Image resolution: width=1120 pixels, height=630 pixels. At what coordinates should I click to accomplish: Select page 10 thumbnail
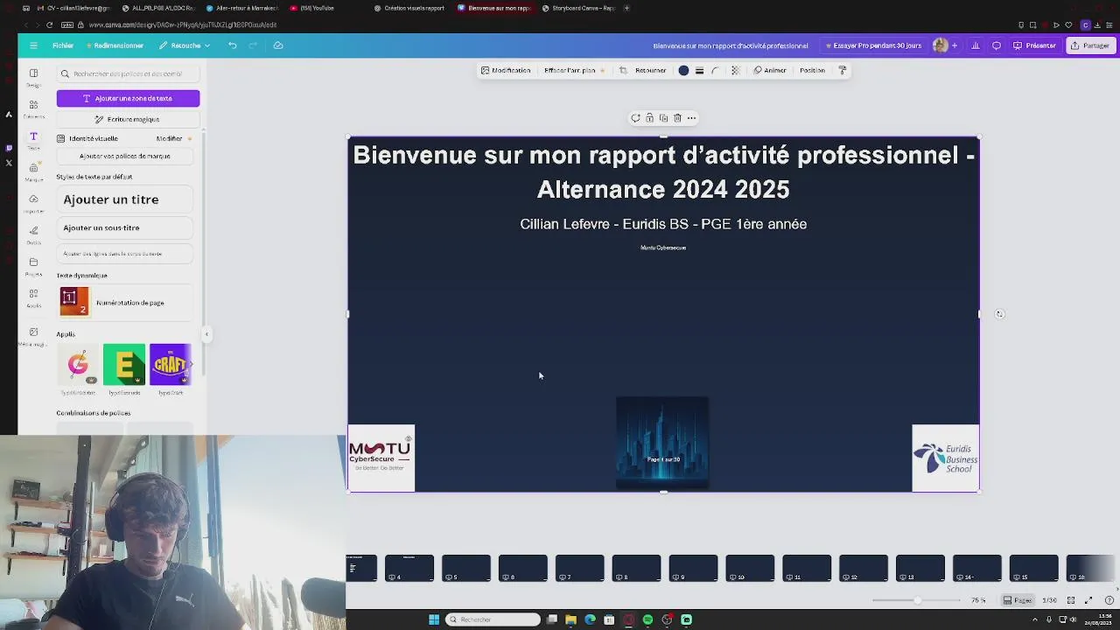(750, 569)
